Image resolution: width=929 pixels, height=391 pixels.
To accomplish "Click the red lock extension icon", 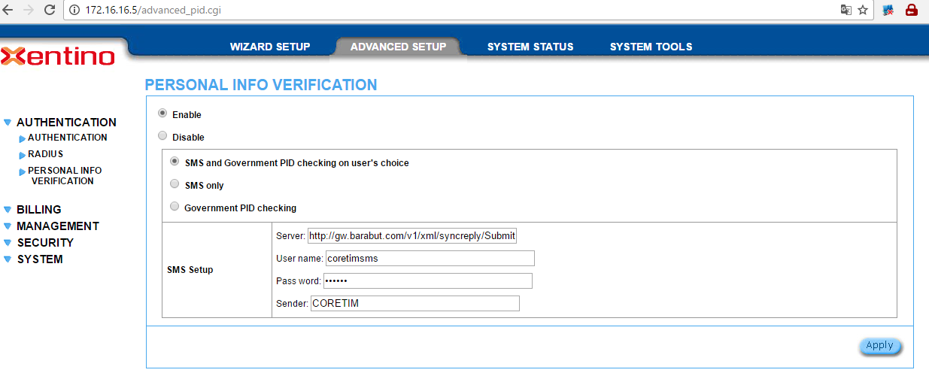I will [x=912, y=11].
